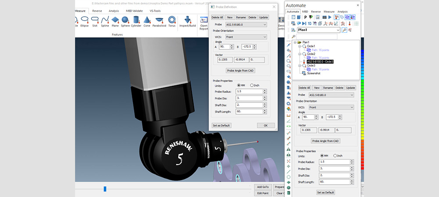This screenshot has width=439, height=197.
Task: Click the step-forward play icon in Automate toolbar
Action: click(304, 24)
